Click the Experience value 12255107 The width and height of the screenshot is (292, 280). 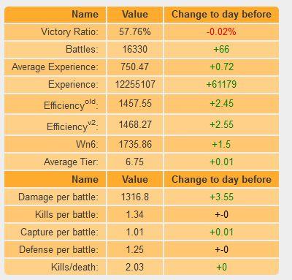tap(135, 84)
